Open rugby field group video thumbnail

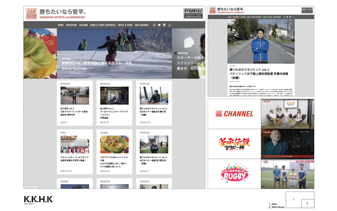pyautogui.click(x=288, y=174)
